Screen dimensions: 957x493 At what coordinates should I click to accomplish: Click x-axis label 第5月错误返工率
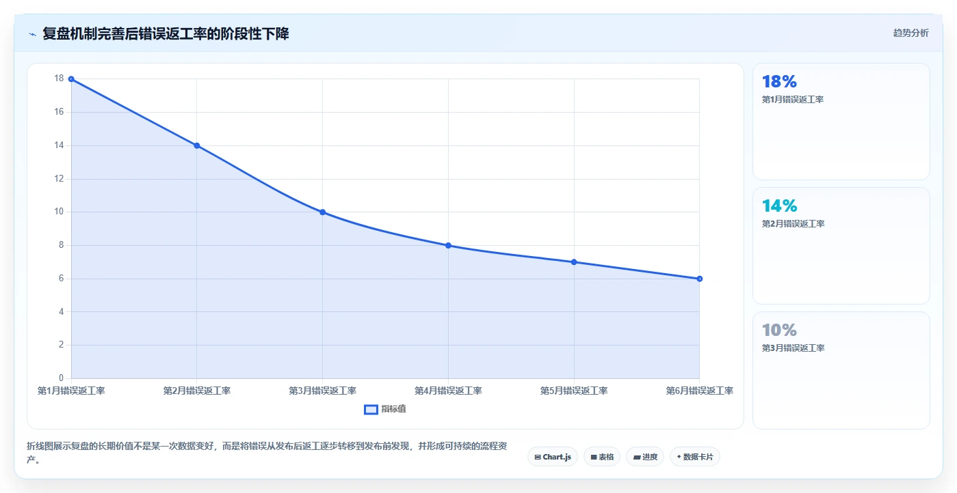point(574,391)
